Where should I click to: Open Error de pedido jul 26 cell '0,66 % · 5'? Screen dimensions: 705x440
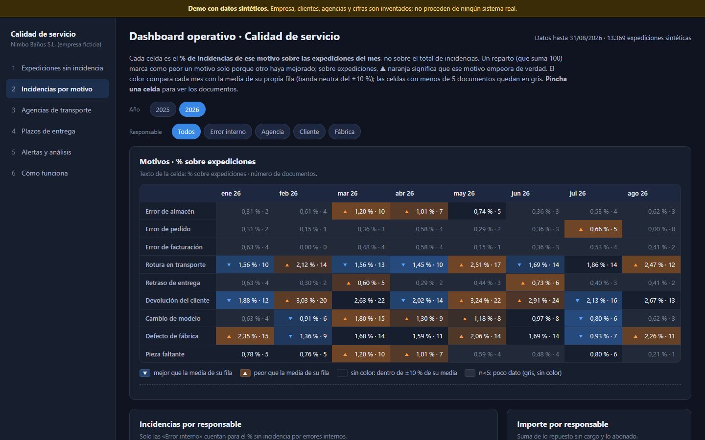point(593,229)
